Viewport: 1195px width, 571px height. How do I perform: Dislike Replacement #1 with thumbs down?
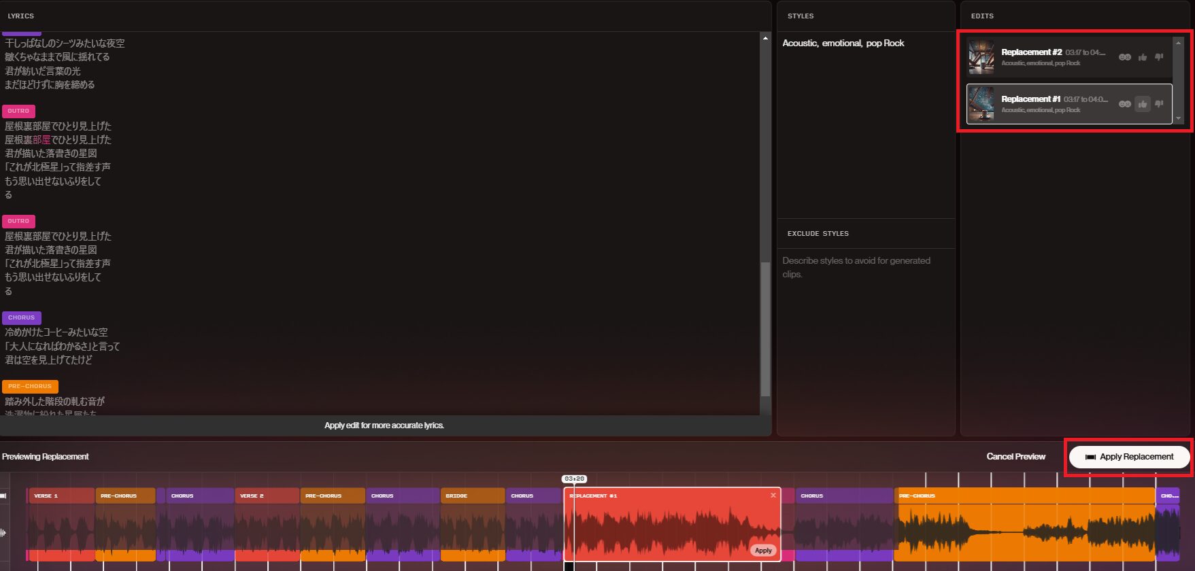click(1159, 104)
